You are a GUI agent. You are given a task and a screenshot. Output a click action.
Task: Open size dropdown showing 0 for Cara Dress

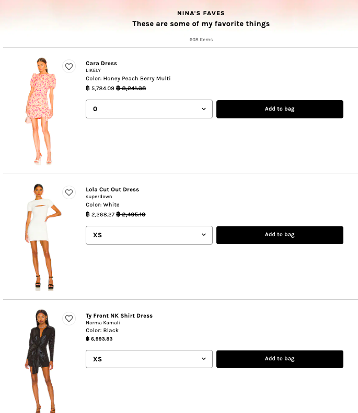(149, 109)
